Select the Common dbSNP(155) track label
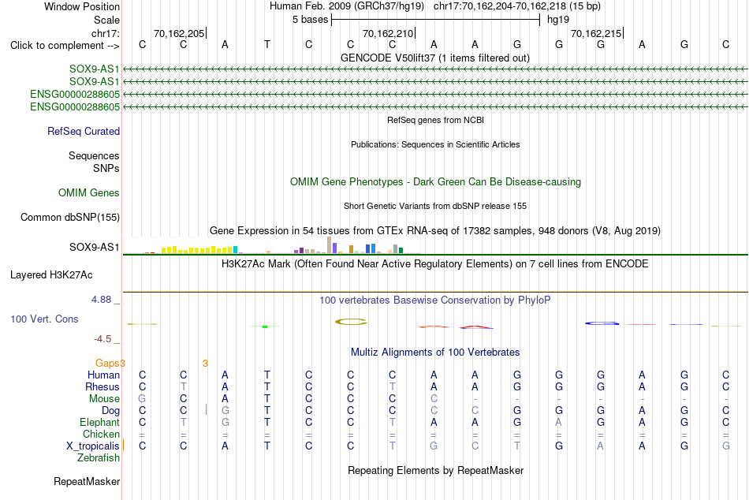 pyautogui.click(x=70, y=217)
